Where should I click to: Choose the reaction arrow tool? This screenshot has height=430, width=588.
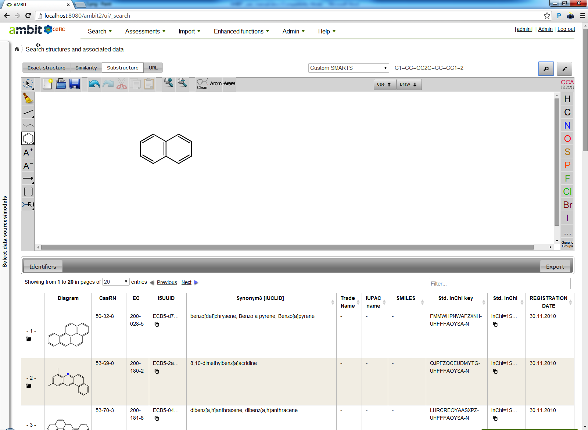[28, 179]
